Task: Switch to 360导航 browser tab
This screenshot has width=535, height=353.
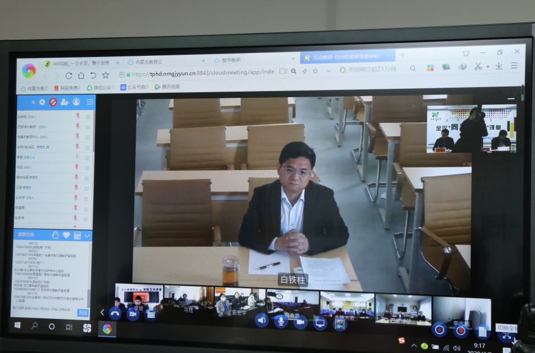Action: (82, 63)
